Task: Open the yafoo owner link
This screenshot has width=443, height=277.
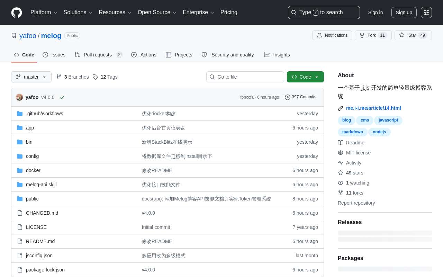Action: [28, 36]
